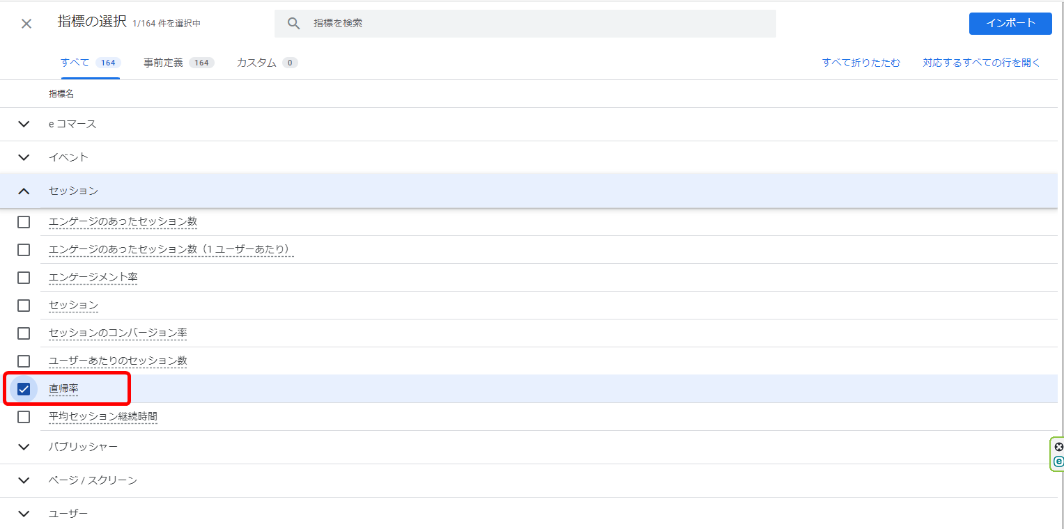The height and width of the screenshot is (529, 1064).
Task: Switch to the すべて tab
Action: point(90,63)
